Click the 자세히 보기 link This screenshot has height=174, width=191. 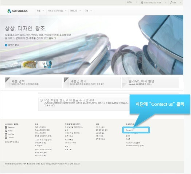click(50, 106)
